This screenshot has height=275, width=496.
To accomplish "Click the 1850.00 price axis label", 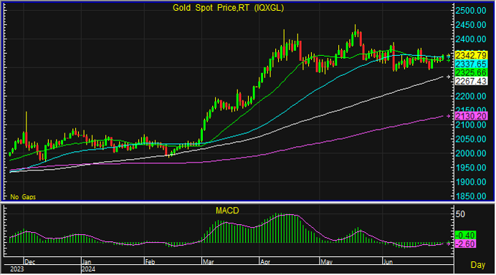I will tap(471, 196).
